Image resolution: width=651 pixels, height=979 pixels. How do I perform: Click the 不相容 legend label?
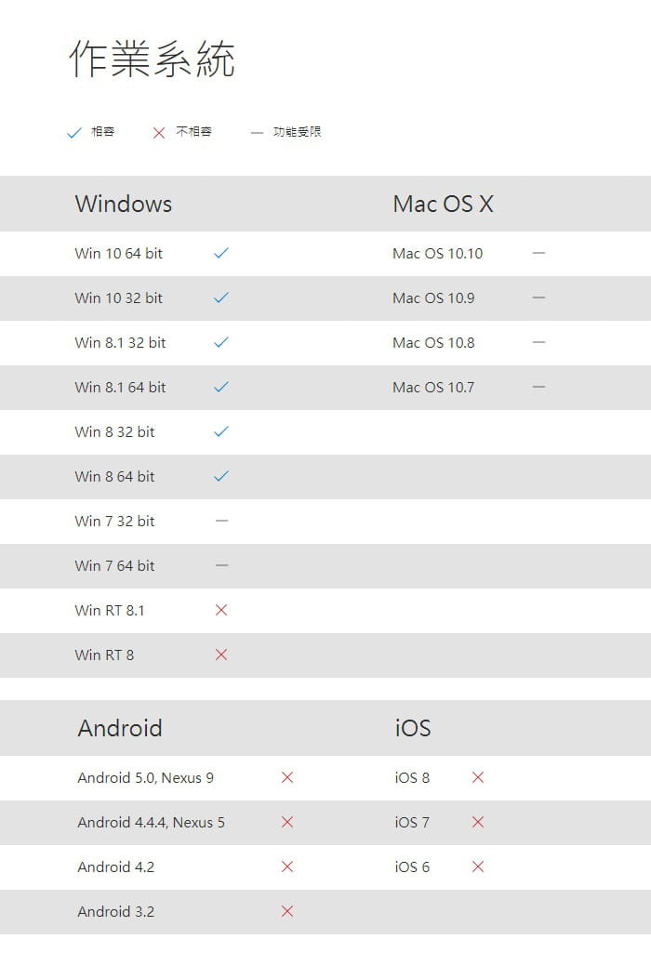click(193, 132)
